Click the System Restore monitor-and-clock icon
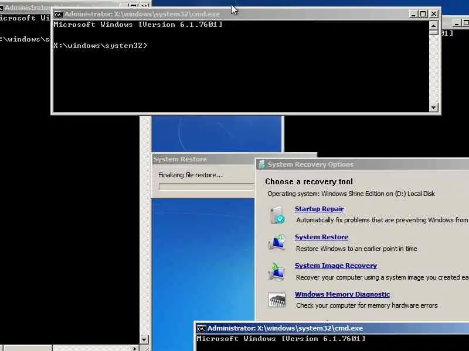 tap(277, 243)
